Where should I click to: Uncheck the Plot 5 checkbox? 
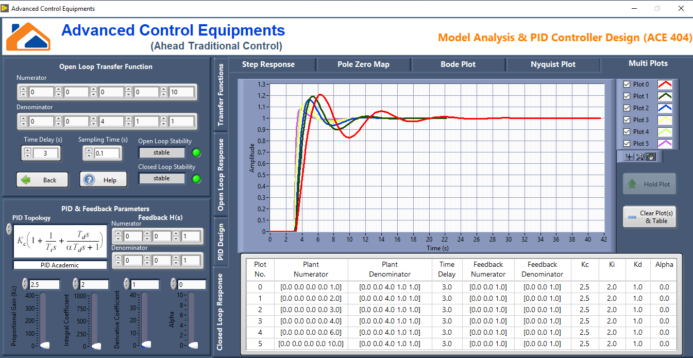pyautogui.click(x=627, y=144)
